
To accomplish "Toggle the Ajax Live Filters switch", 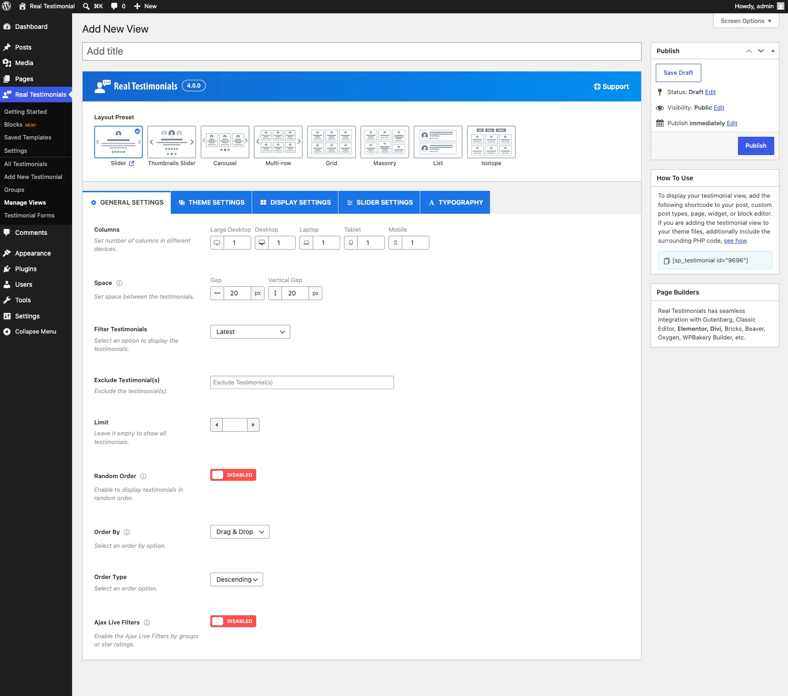I will [233, 621].
